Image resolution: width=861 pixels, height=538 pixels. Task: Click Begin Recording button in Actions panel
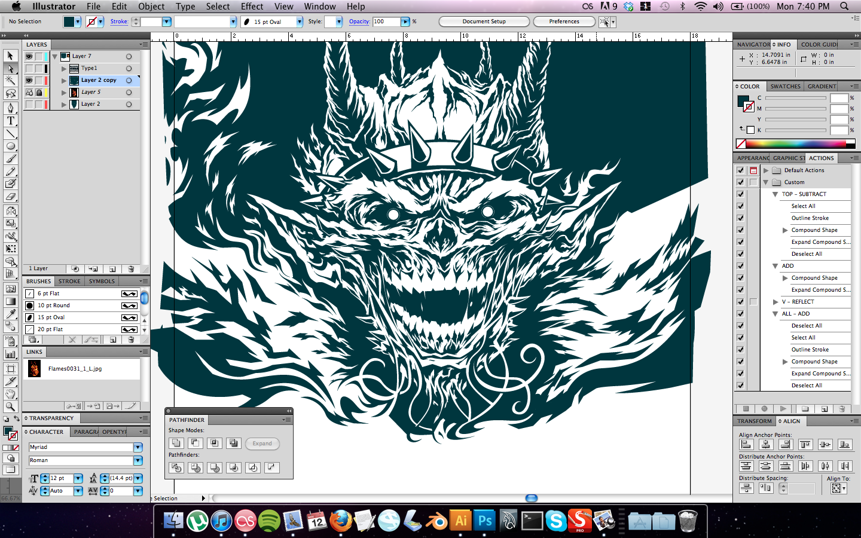tap(764, 409)
